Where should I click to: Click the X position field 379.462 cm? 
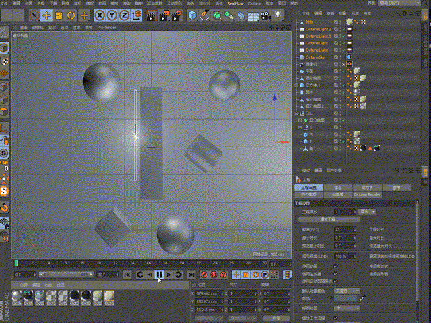(209, 293)
